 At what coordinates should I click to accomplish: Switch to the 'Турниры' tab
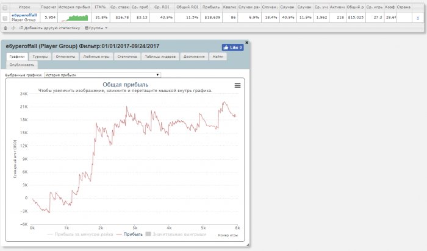40,57
